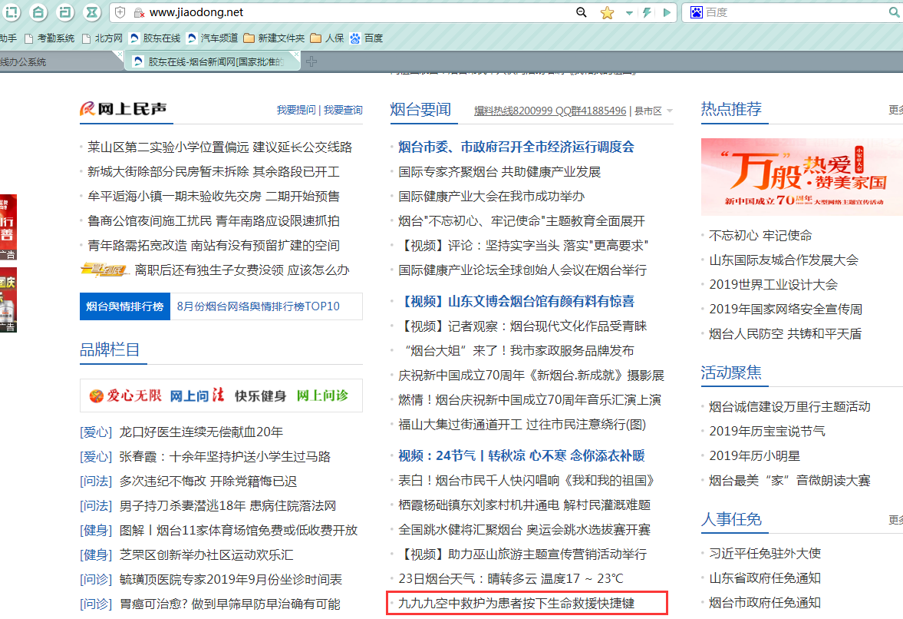Open 莱山区第二实验小学位置偏远 news item
Screen dimensions: 903x619
tap(219, 147)
